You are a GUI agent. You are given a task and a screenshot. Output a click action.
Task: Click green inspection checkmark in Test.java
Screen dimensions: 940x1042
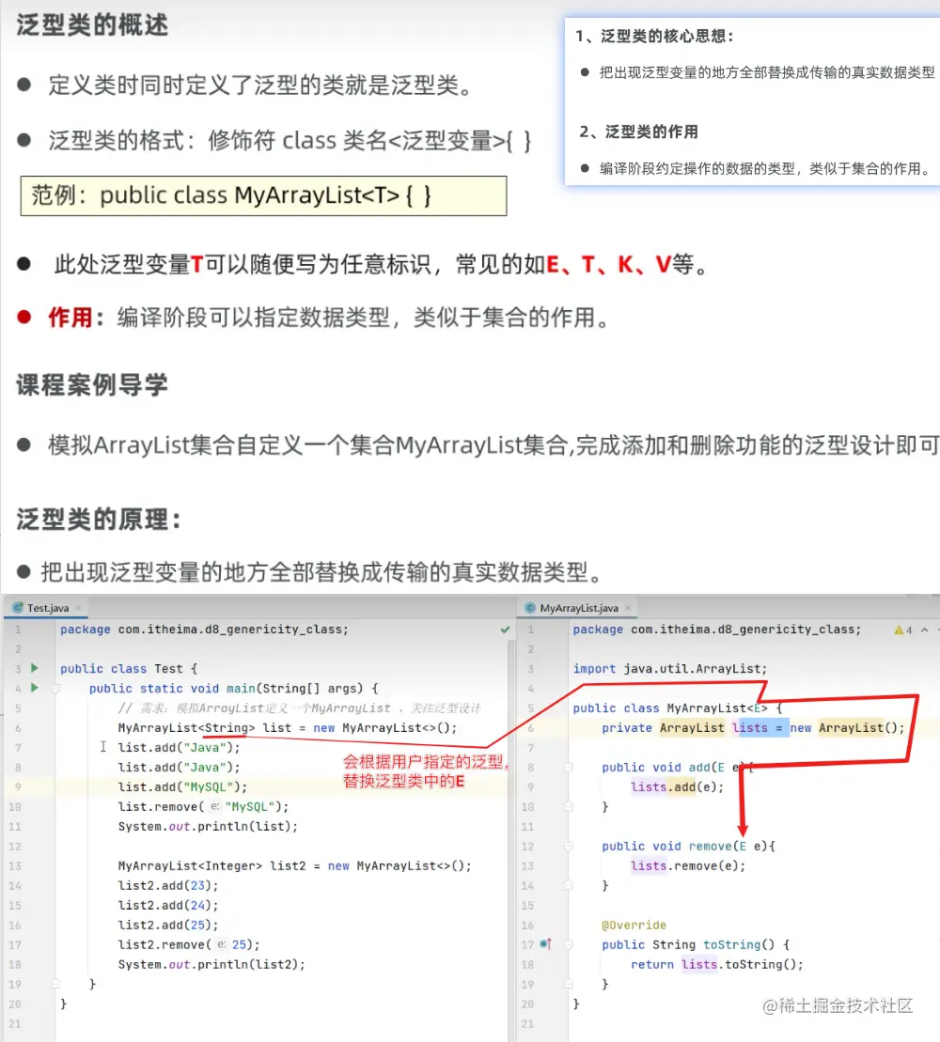pos(505,630)
